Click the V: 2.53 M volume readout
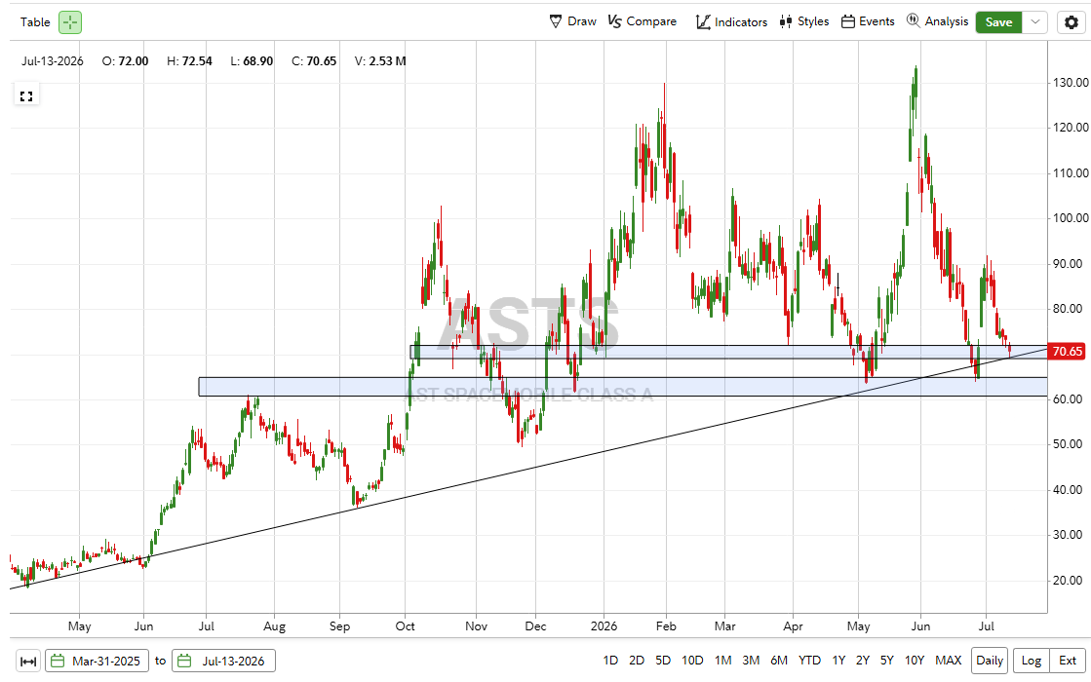 pos(380,61)
